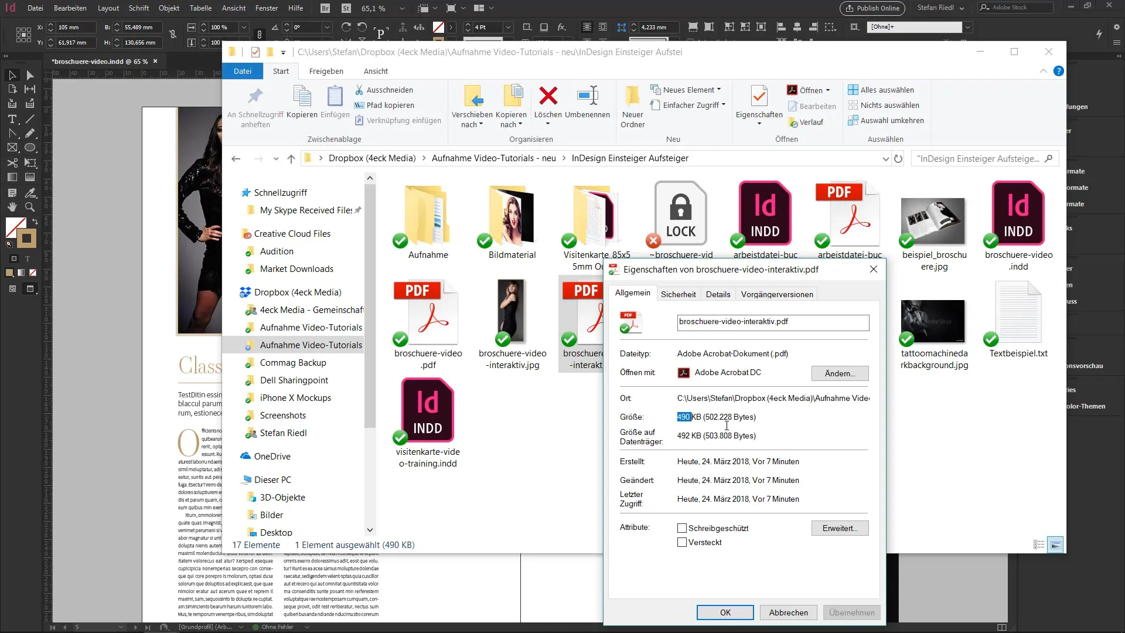Select the Hand tool
Screen dimensions: 1125x633
click(12, 207)
